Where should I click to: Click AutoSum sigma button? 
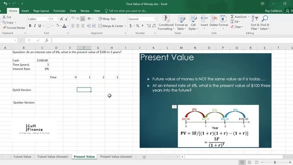(239, 16)
